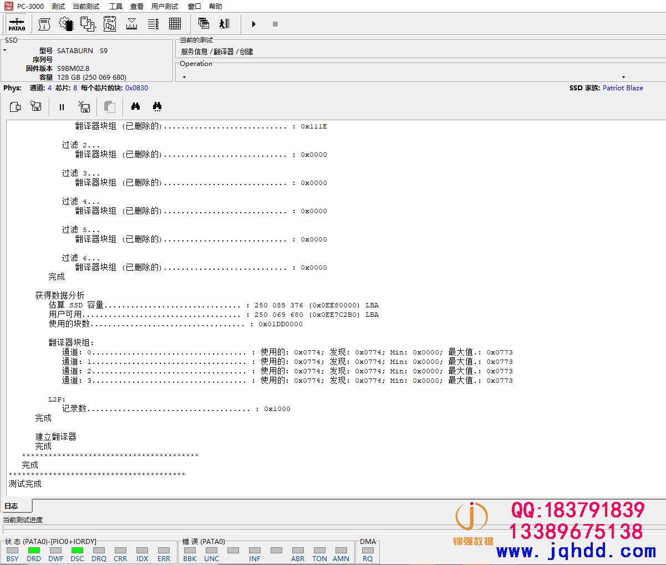This screenshot has width=666, height=565.
Task: Click the 通道: 0 log row
Action: 287,352
